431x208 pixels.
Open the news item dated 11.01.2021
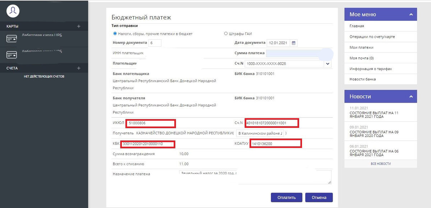pos(381,112)
